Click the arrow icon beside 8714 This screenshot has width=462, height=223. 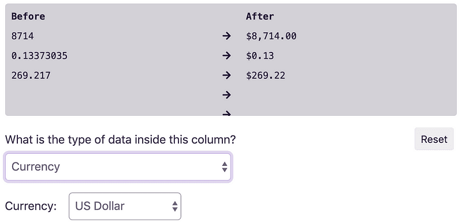(226, 36)
